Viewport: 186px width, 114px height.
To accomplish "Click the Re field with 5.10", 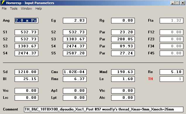I will pos(171,72).
